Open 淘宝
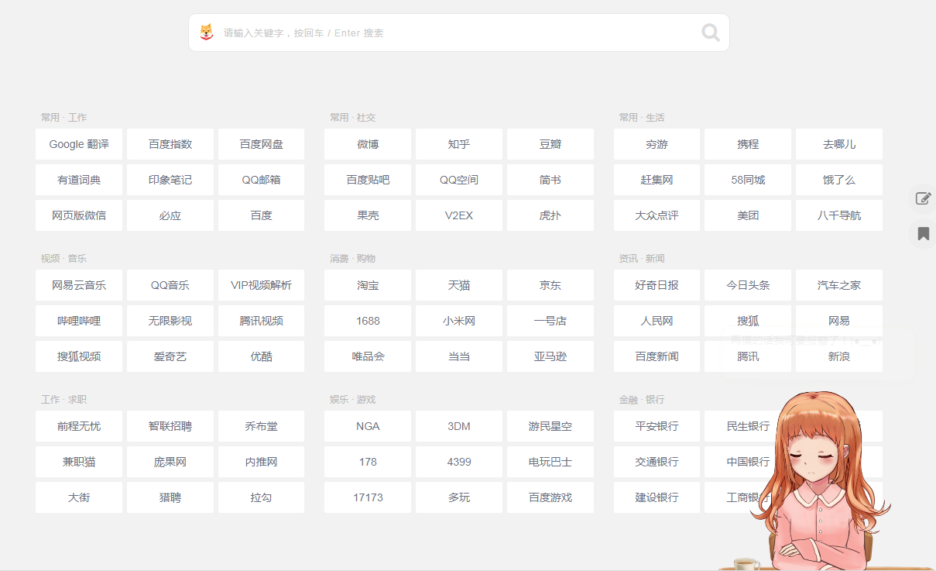 pyautogui.click(x=368, y=285)
